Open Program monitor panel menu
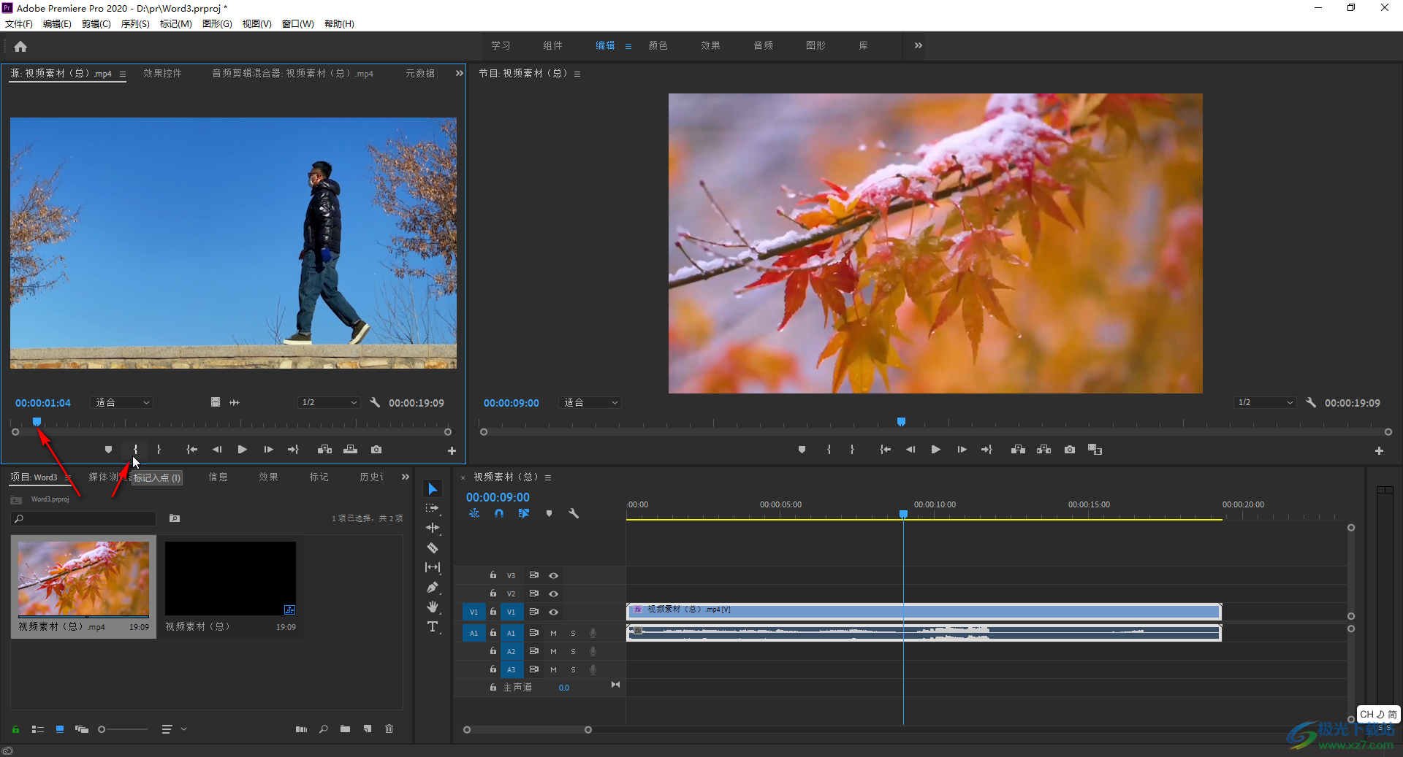The height and width of the screenshot is (757, 1403). 577,74
